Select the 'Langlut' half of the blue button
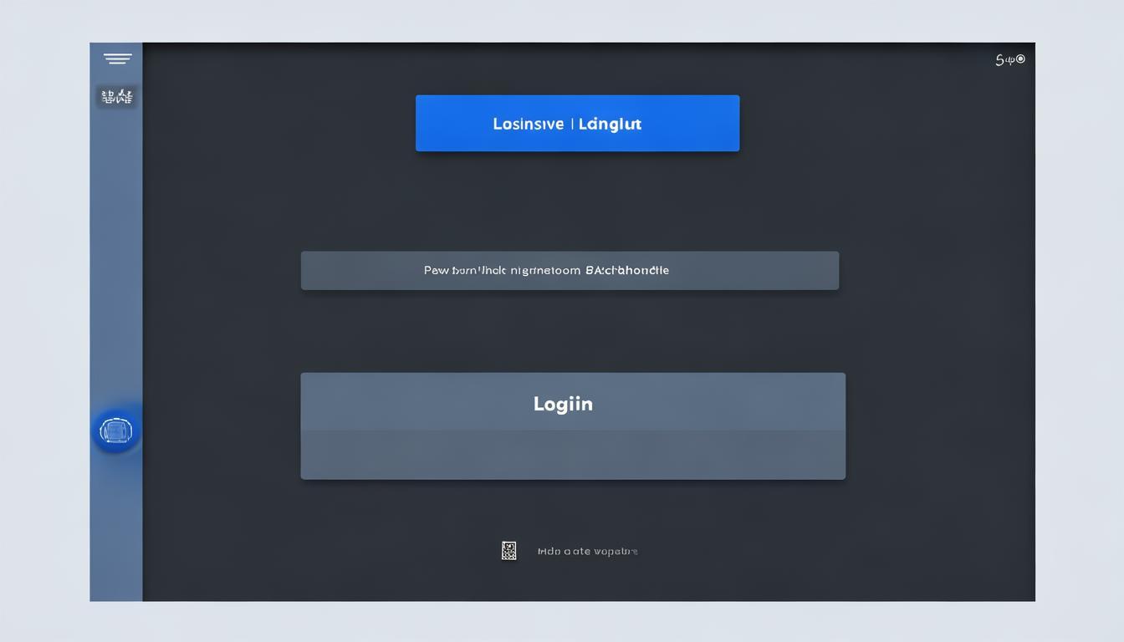 [x=610, y=124]
